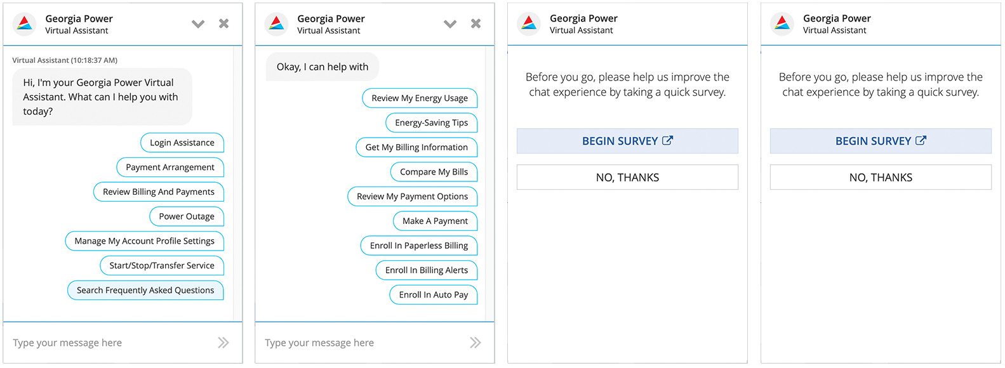Image resolution: width=1005 pixels, height=368 pixels.
Task: Click Make A Payment
Action: tap(435, 221)
